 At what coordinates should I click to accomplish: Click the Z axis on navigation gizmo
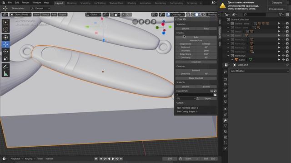164,33
